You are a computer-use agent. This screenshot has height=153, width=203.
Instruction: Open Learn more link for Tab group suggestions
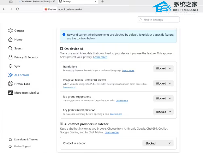point(122,101)
